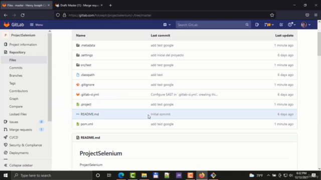Open the help dropdown in navbar

coord(291,24)
